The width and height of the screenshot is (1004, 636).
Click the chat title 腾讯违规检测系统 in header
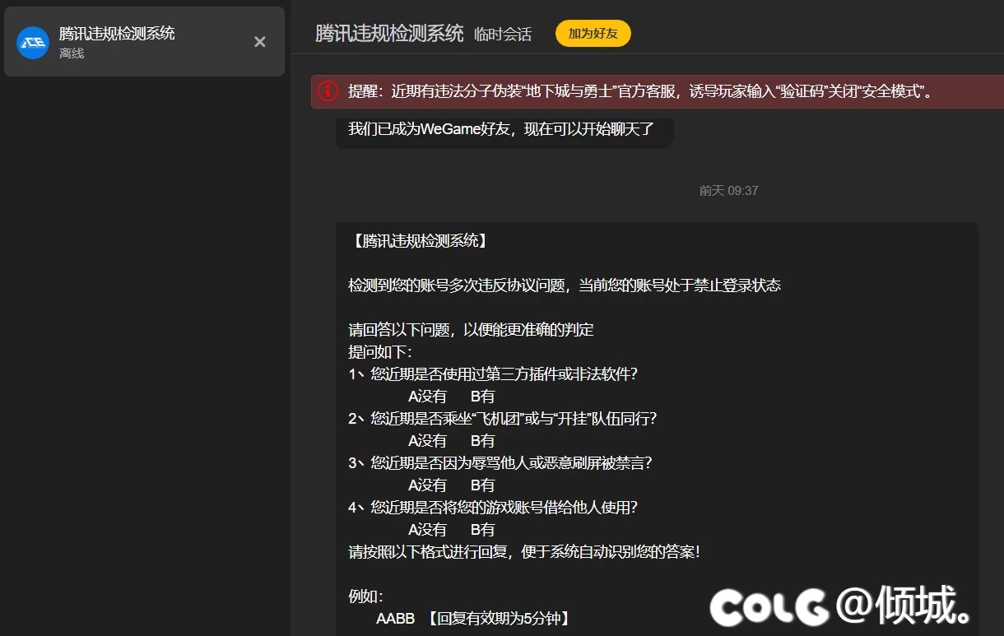click(389, 34)
